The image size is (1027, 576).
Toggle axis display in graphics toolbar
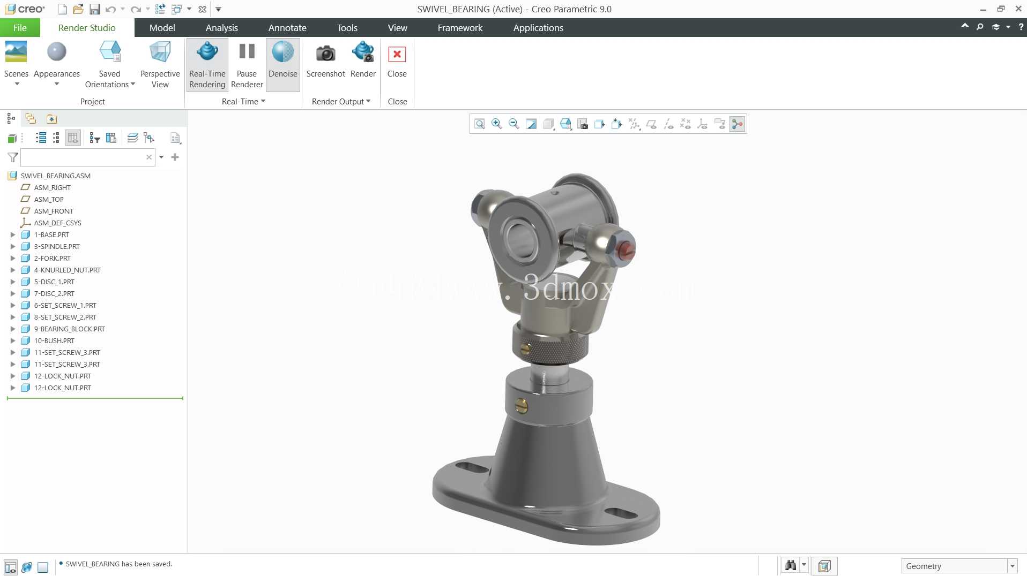tap(668, 124)
